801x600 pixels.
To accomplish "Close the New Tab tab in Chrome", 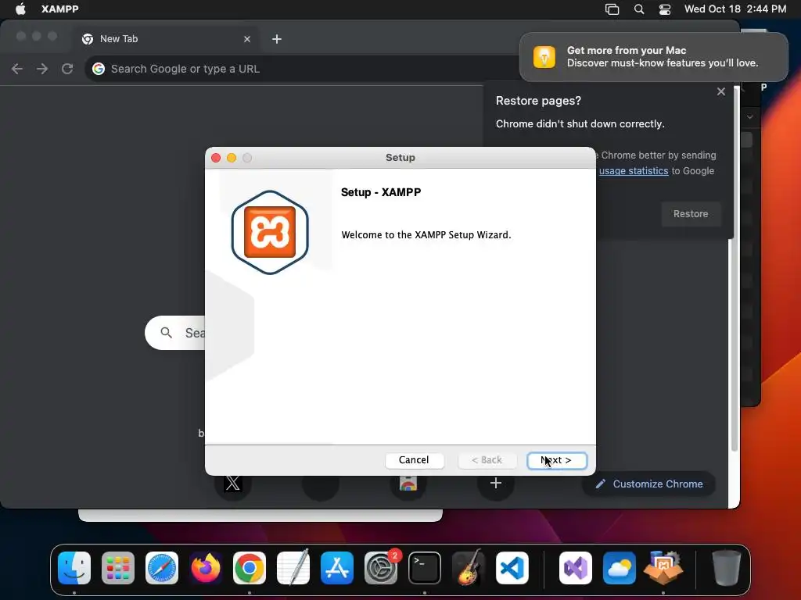I will 247,39.
